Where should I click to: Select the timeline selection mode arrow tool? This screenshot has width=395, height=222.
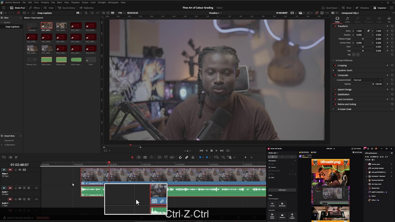tap(132, 157)
